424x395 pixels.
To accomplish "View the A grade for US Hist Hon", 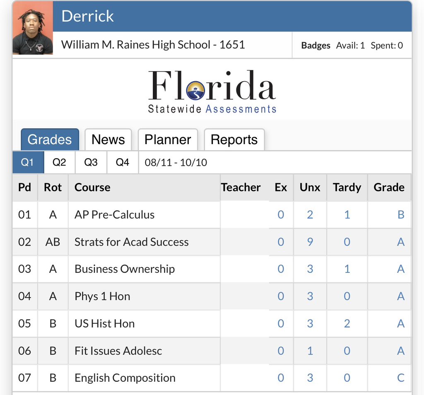I will [x=400, y=323].
